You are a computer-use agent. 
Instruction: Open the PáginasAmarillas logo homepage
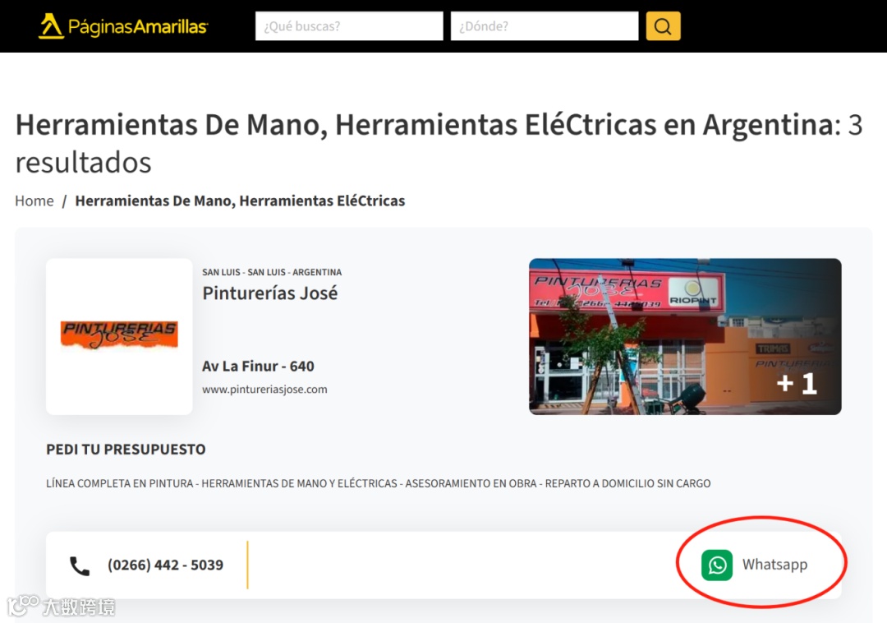tap(122, 26)
